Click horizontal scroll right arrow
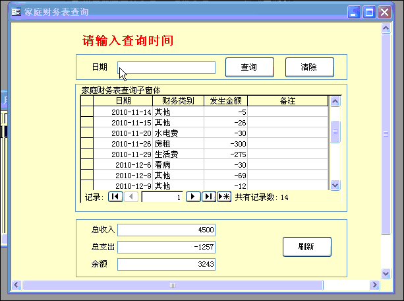This screenshot has height=301, width=404. (374, 285)
